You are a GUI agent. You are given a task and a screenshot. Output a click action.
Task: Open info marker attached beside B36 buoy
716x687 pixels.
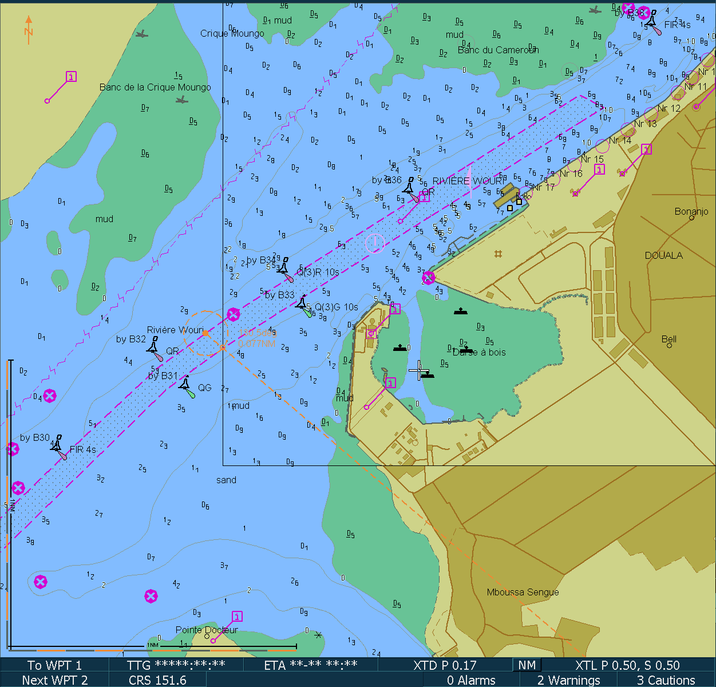point(424,197)
